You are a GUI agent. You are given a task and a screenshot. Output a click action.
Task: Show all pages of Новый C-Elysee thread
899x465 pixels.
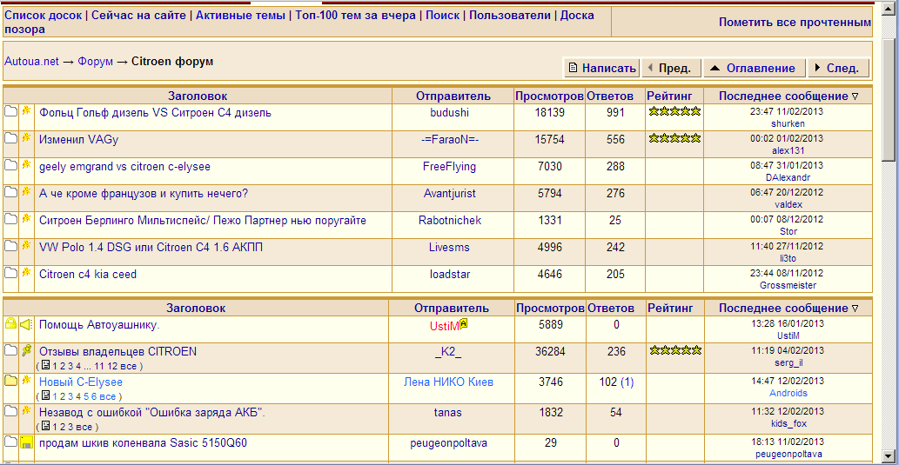pyautogui.click(x=106, y=396)
